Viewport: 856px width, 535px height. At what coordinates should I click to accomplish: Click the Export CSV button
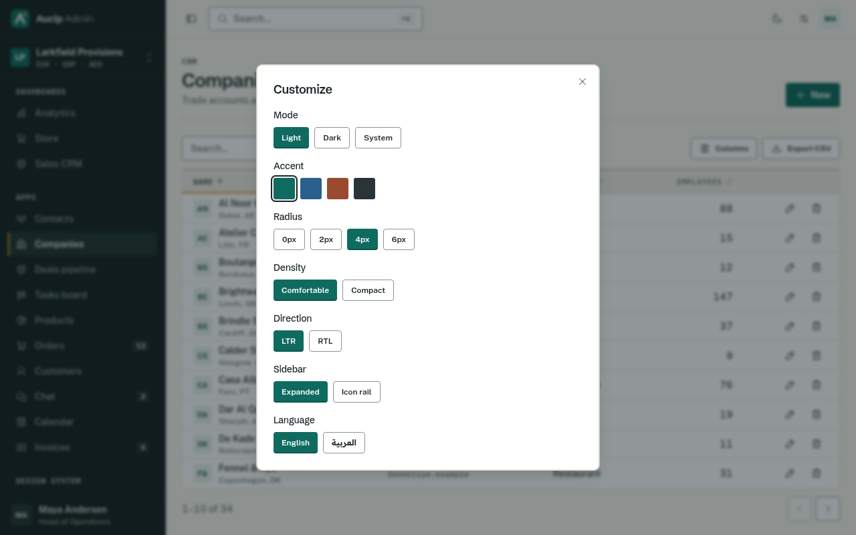pyautogui.click(x=801, y=148)
